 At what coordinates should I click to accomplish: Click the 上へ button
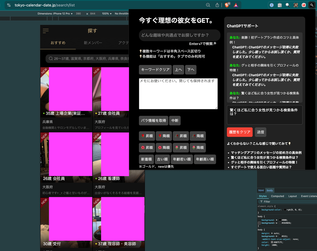click(178, 70)
